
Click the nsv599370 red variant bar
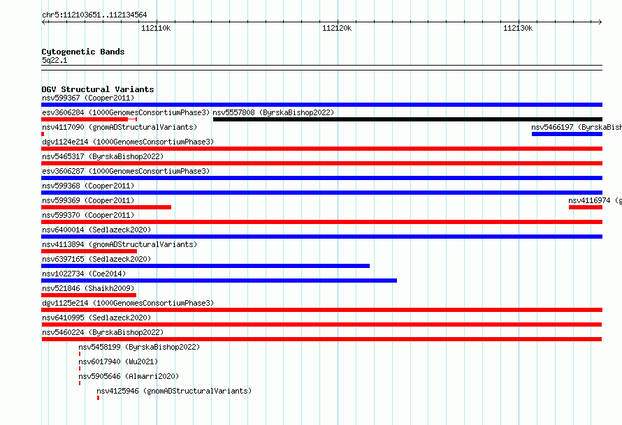point(321,222)
